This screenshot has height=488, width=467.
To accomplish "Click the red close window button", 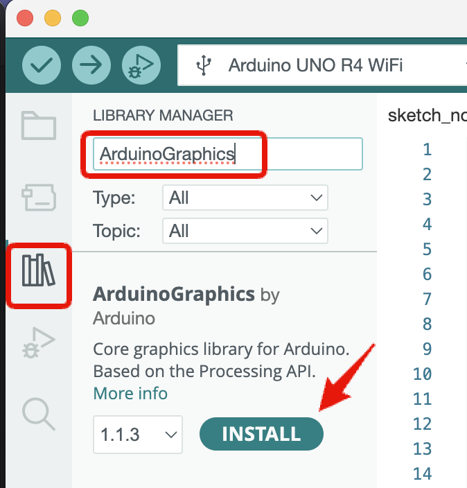I will point(25,18).
